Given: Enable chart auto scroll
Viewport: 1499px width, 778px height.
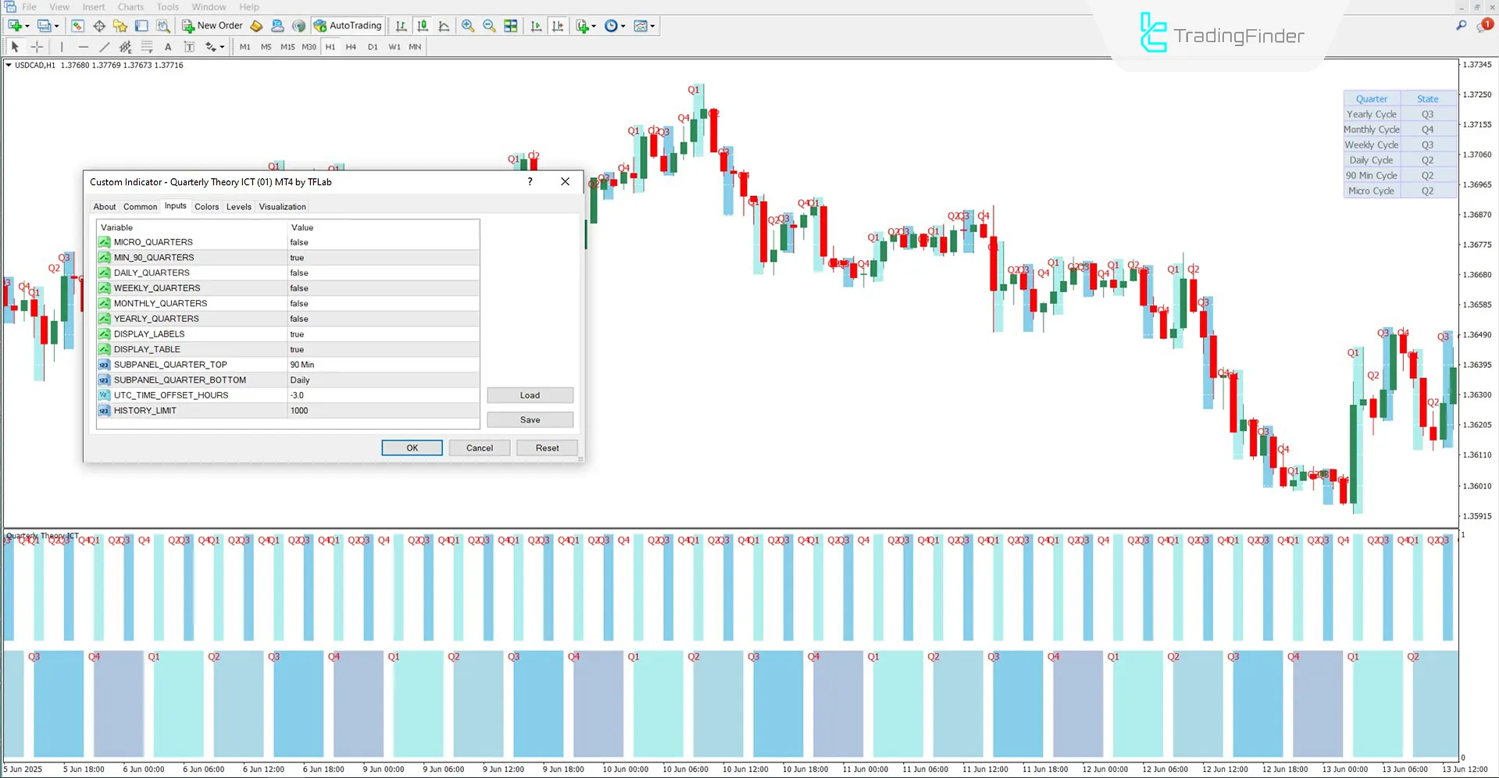Looking at the screenshot, I should coord(536,26).
